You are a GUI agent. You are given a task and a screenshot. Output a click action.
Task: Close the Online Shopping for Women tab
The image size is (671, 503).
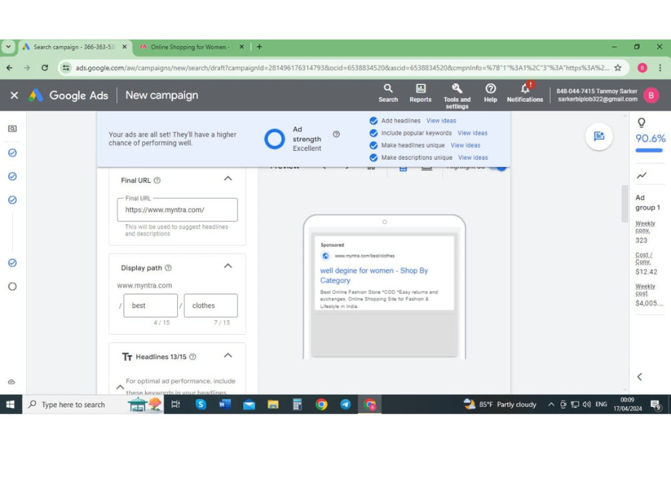(x=242, y=47)
